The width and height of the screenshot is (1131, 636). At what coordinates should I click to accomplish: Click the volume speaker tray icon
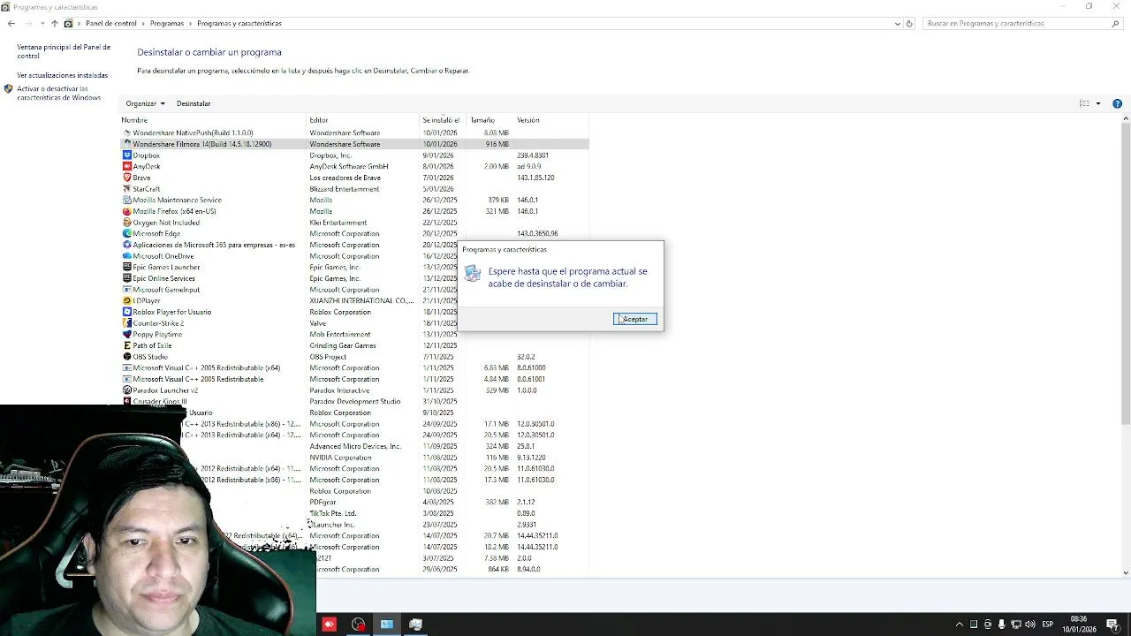click(x=1030, y=625)
